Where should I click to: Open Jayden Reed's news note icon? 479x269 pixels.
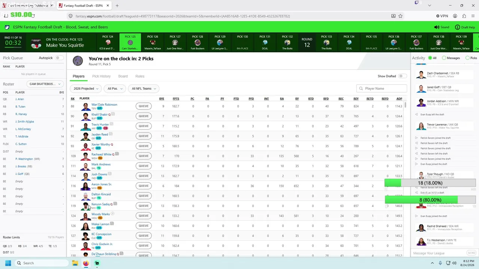(x=111, y=134)
